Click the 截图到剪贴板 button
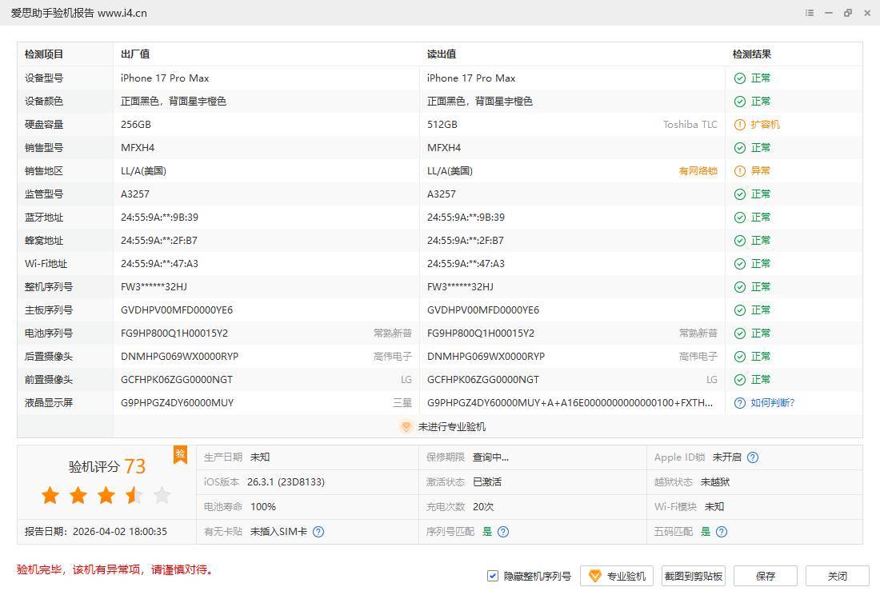 pos(693,576)
